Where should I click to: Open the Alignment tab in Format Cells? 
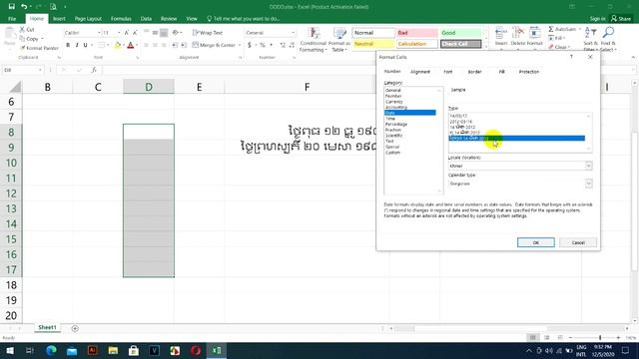pos(420,72)
